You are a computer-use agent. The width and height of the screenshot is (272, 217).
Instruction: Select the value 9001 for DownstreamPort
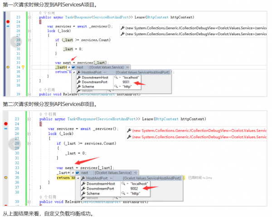pos(126,82)
